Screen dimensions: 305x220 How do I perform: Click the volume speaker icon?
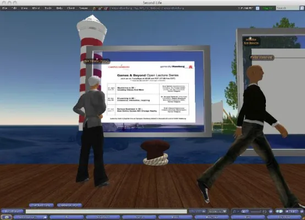(x=265, y=211)
